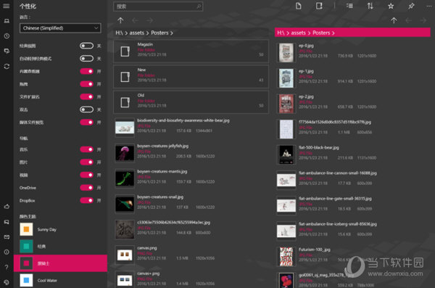
Task: Open ep-0.jpg thumbnail in right pane
Action: (286, 52)
